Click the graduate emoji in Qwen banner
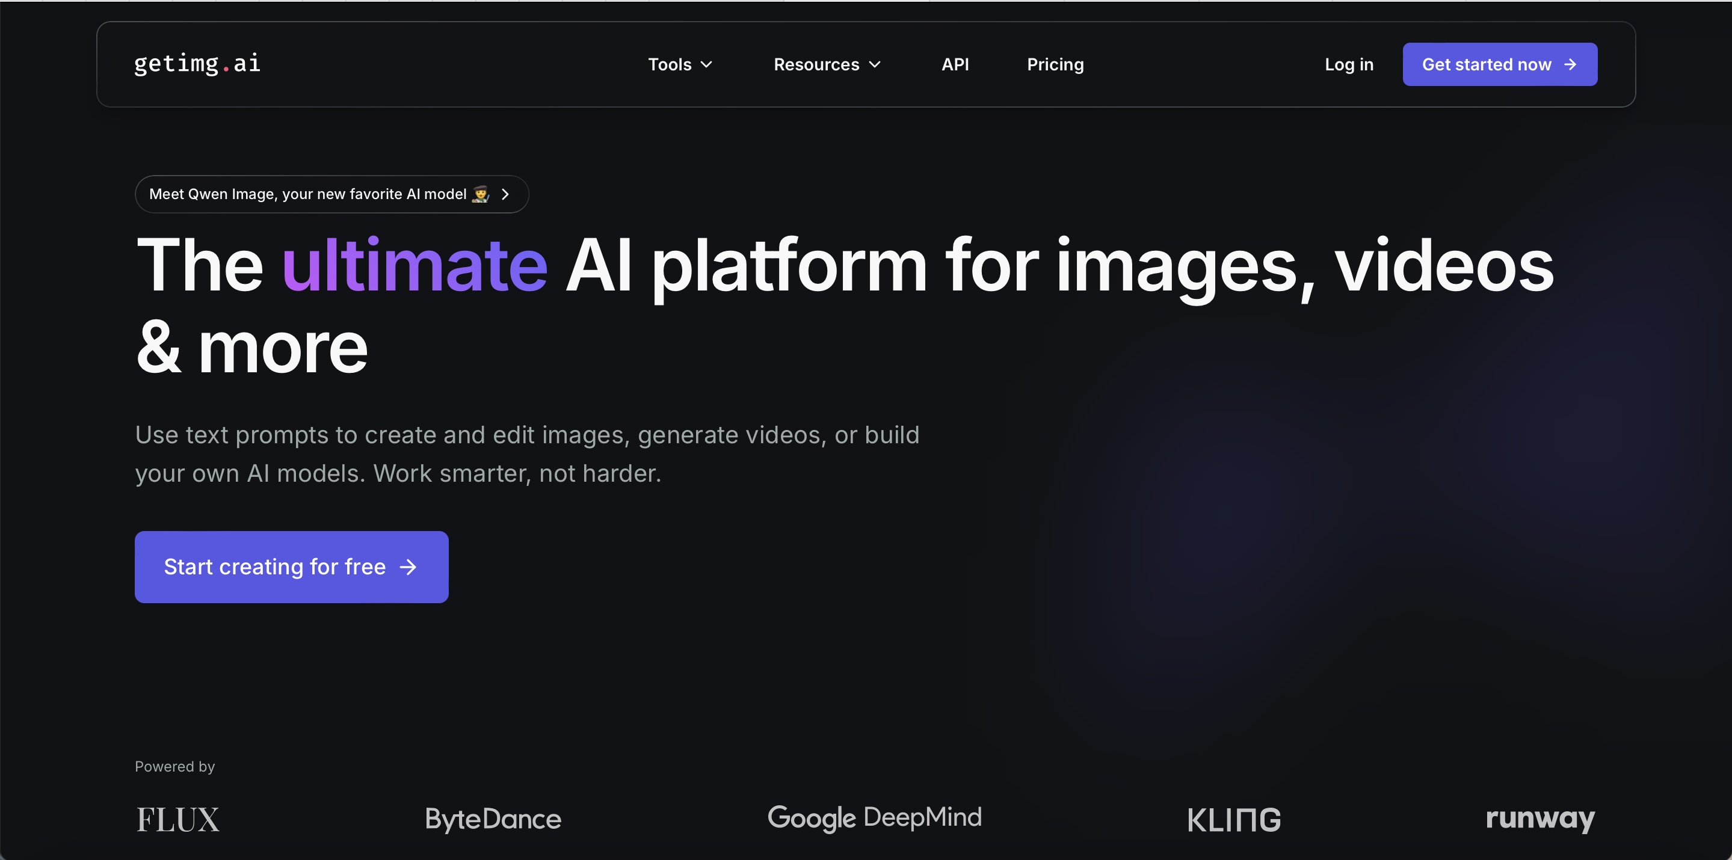Image resolution: width=1732 pixels, height=860 pixels. 480,194
